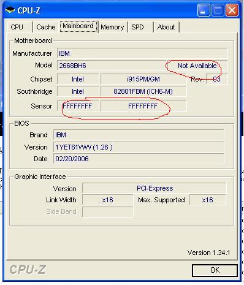The width and height of the screenshot is (244, 285).
Task: Switch to the CPU tab
Action: [17, 27]
